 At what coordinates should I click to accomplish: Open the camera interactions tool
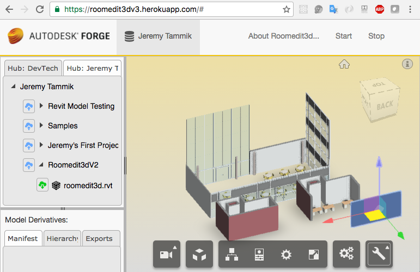167,255
